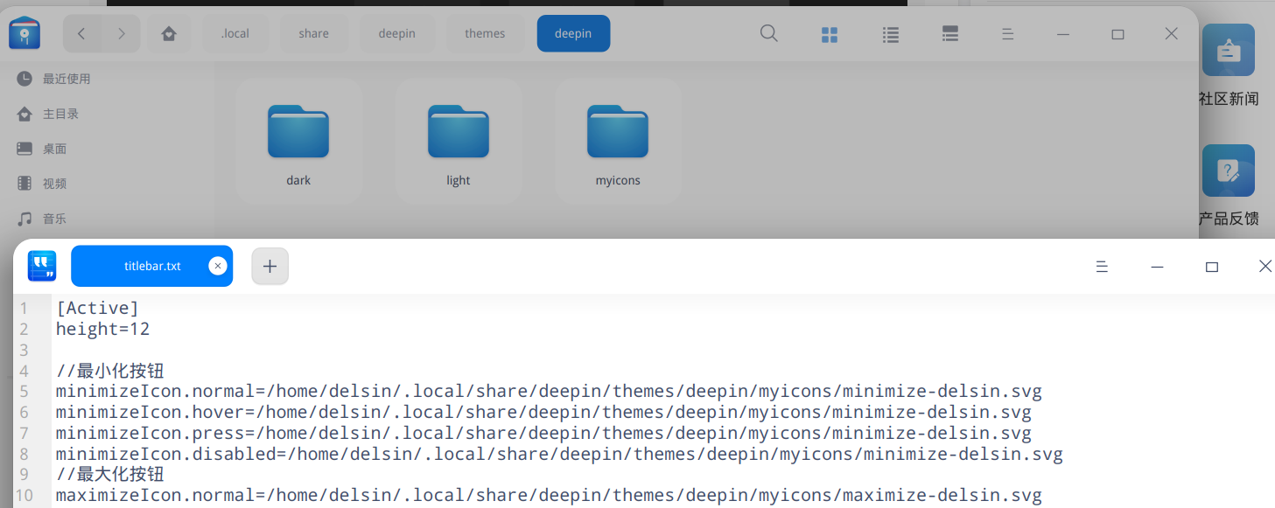Click the [Active] line in editor
Image resolution: width=1275 pixels, height=508 pixels.
pyautogui.click(x=97, y=308)
